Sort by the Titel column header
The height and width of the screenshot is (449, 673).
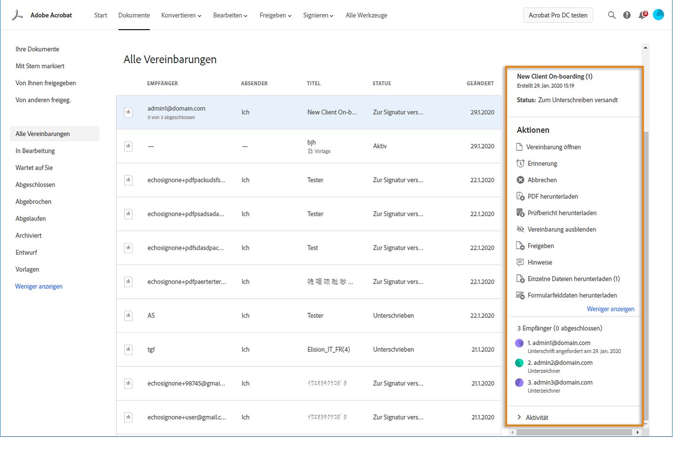(314, 83)
